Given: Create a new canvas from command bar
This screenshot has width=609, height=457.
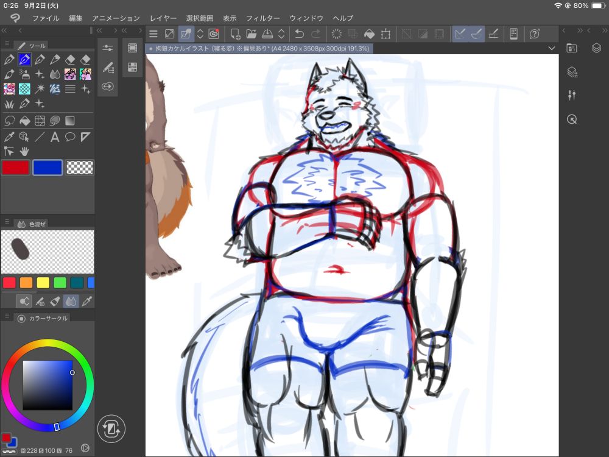Looking at the screenshot, I should click(235, 34).
